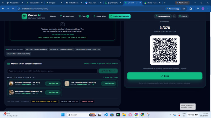The image size is (211, 118).
Task: Open the Store Map page
Action: tap(99, 16)
